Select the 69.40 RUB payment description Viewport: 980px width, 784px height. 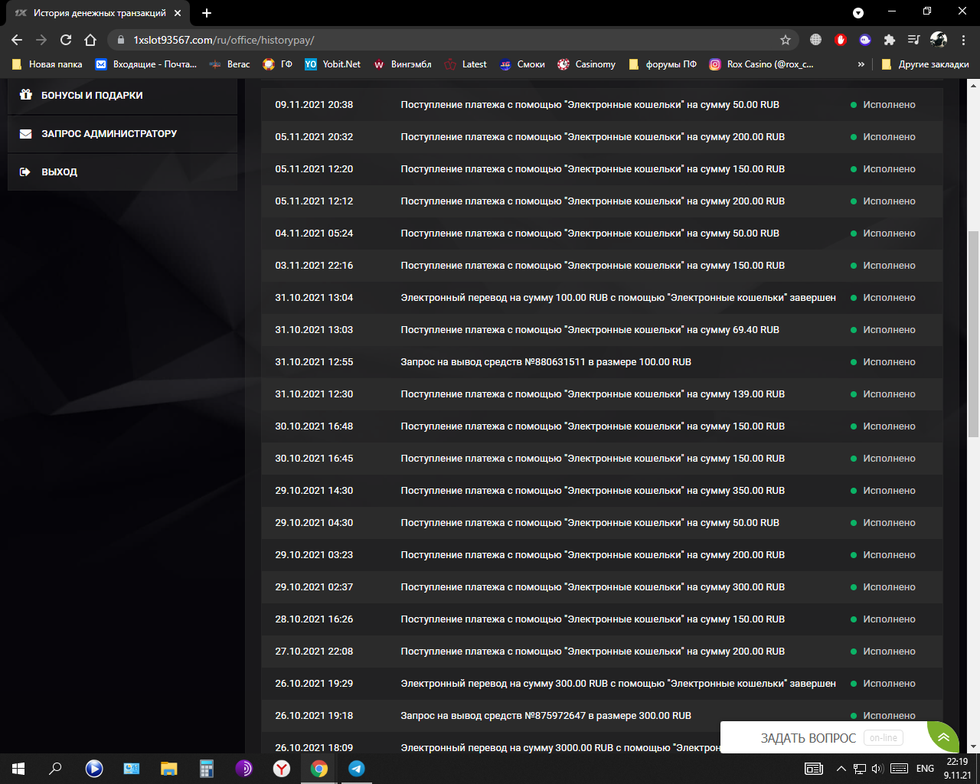pos(590,330)
